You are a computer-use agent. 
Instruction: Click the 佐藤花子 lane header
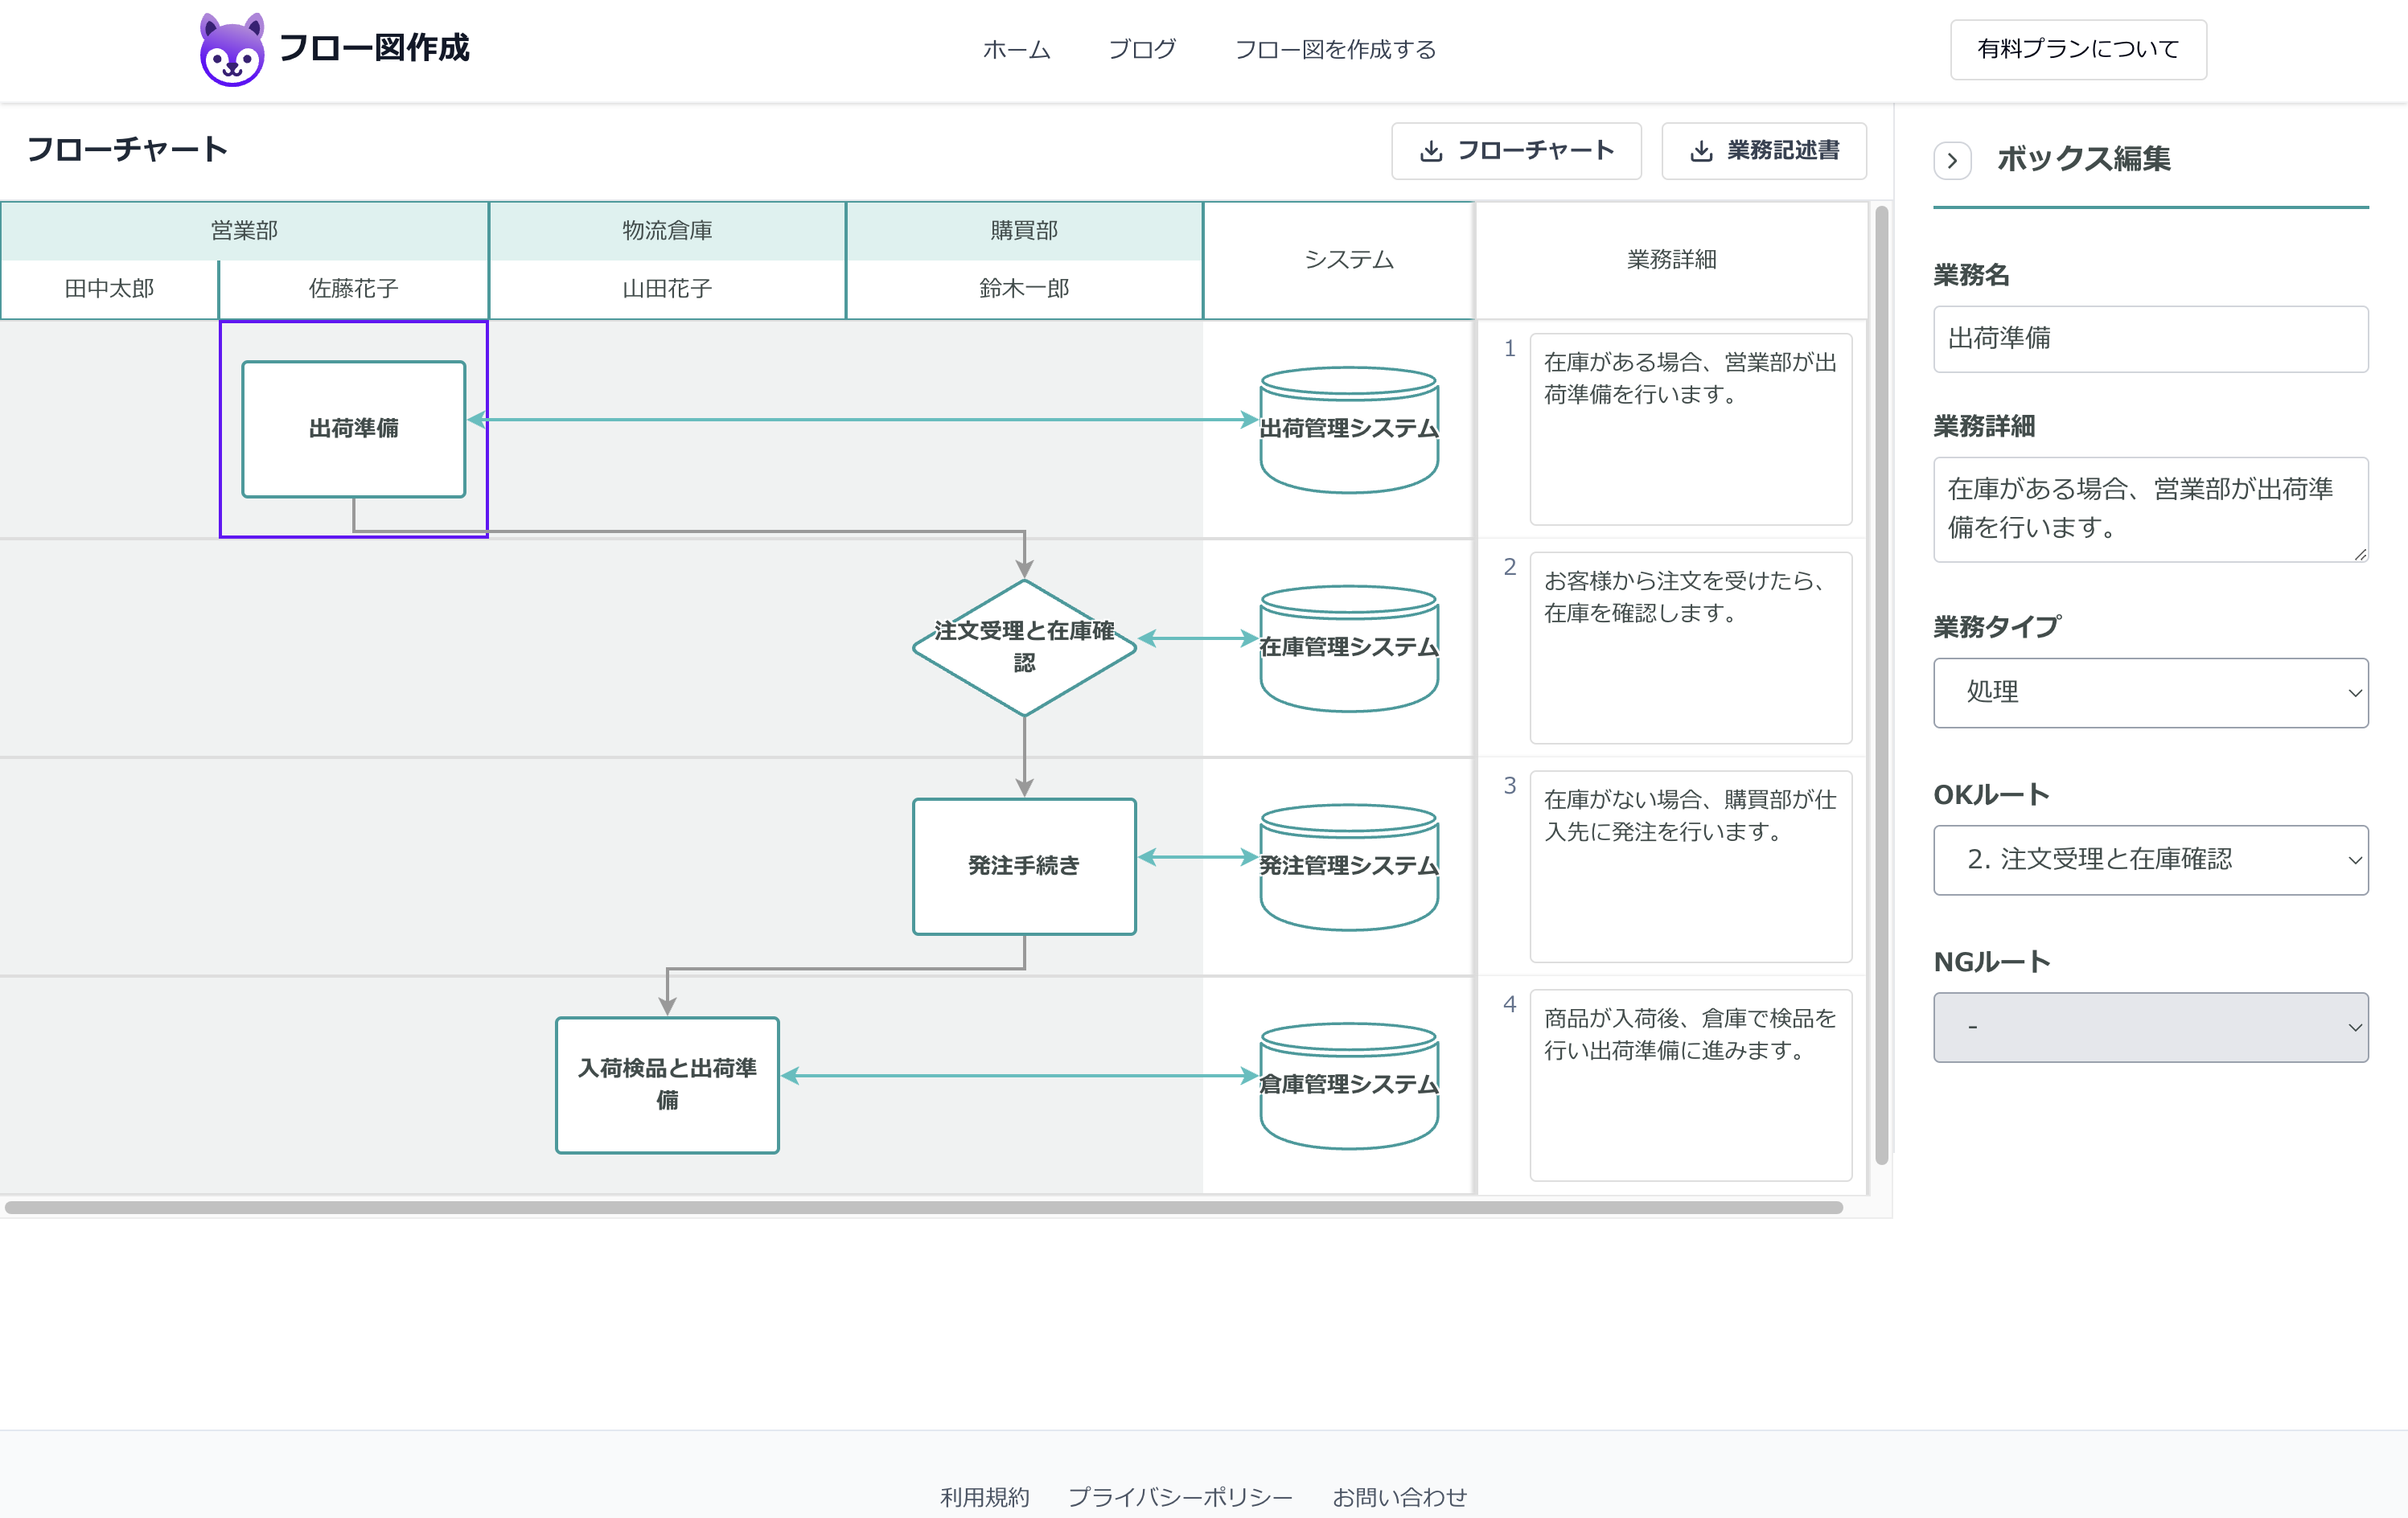point(354,289)
